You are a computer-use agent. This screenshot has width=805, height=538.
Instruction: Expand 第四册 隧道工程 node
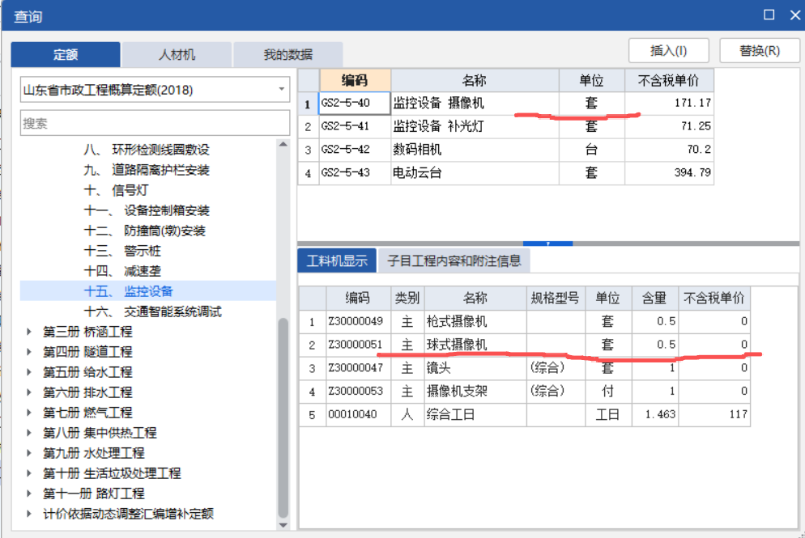29,352
